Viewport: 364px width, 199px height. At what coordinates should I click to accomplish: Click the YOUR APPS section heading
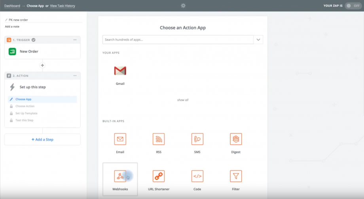111,53
